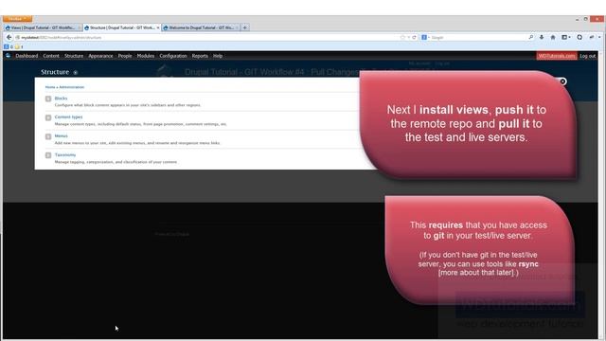
Task: Open the Taxonomy link
Action: click(65, 154)
